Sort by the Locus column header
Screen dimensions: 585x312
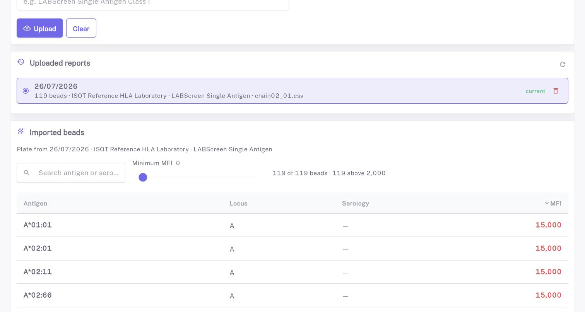238,203
